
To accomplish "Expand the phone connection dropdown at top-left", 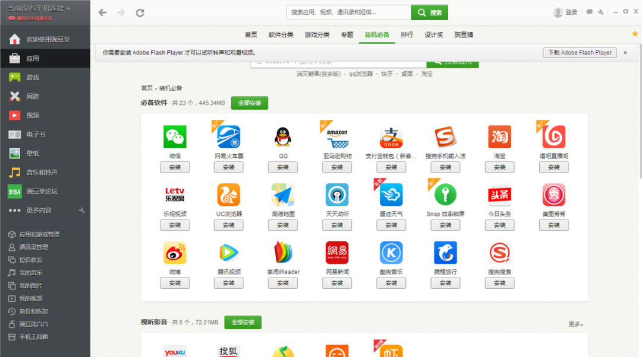I will 68,8.
